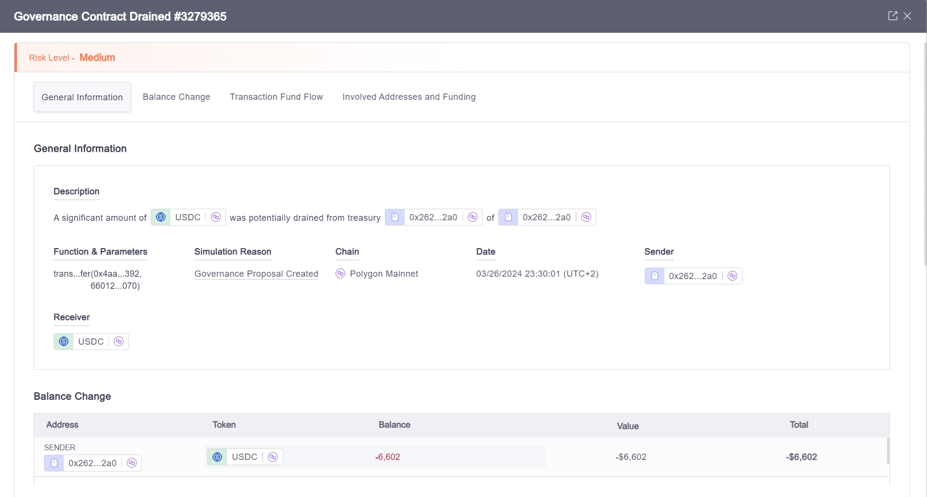Screen dimensions: 927x497
Task: Click the treasury address document icon
Action: 395,217
